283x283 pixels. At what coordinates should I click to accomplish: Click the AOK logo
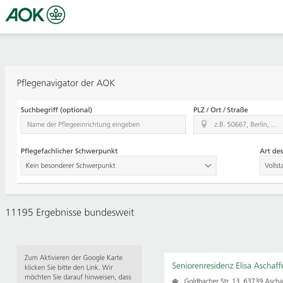pos(35,15)
